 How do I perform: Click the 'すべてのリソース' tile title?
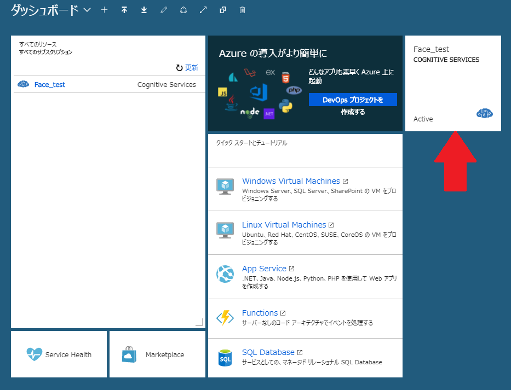coord(38,44)
